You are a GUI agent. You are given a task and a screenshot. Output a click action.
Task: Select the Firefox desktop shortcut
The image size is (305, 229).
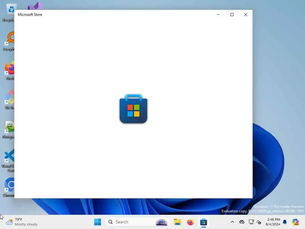(x=9, y=70)
